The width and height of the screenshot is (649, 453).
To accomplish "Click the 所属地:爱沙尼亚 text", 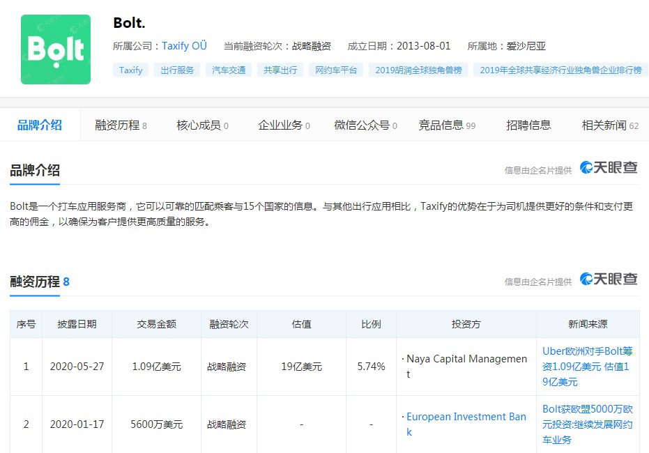I will pos(507,46).
